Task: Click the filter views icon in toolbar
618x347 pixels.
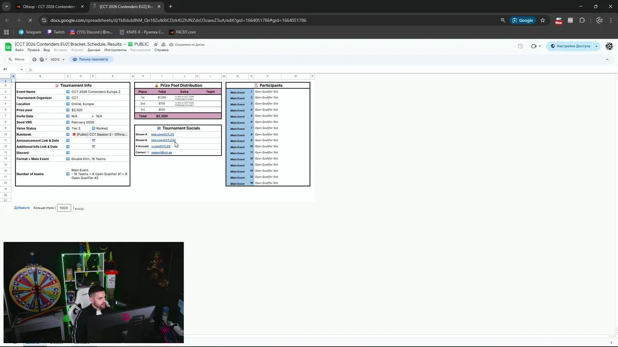Action: tap(42, 59)
